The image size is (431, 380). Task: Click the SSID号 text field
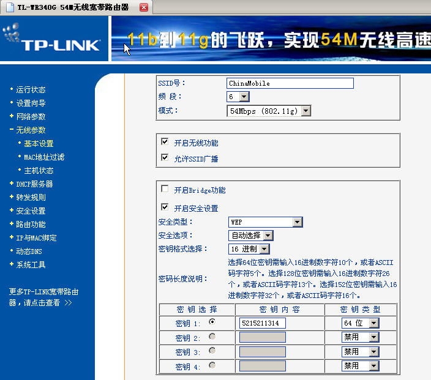290,83
